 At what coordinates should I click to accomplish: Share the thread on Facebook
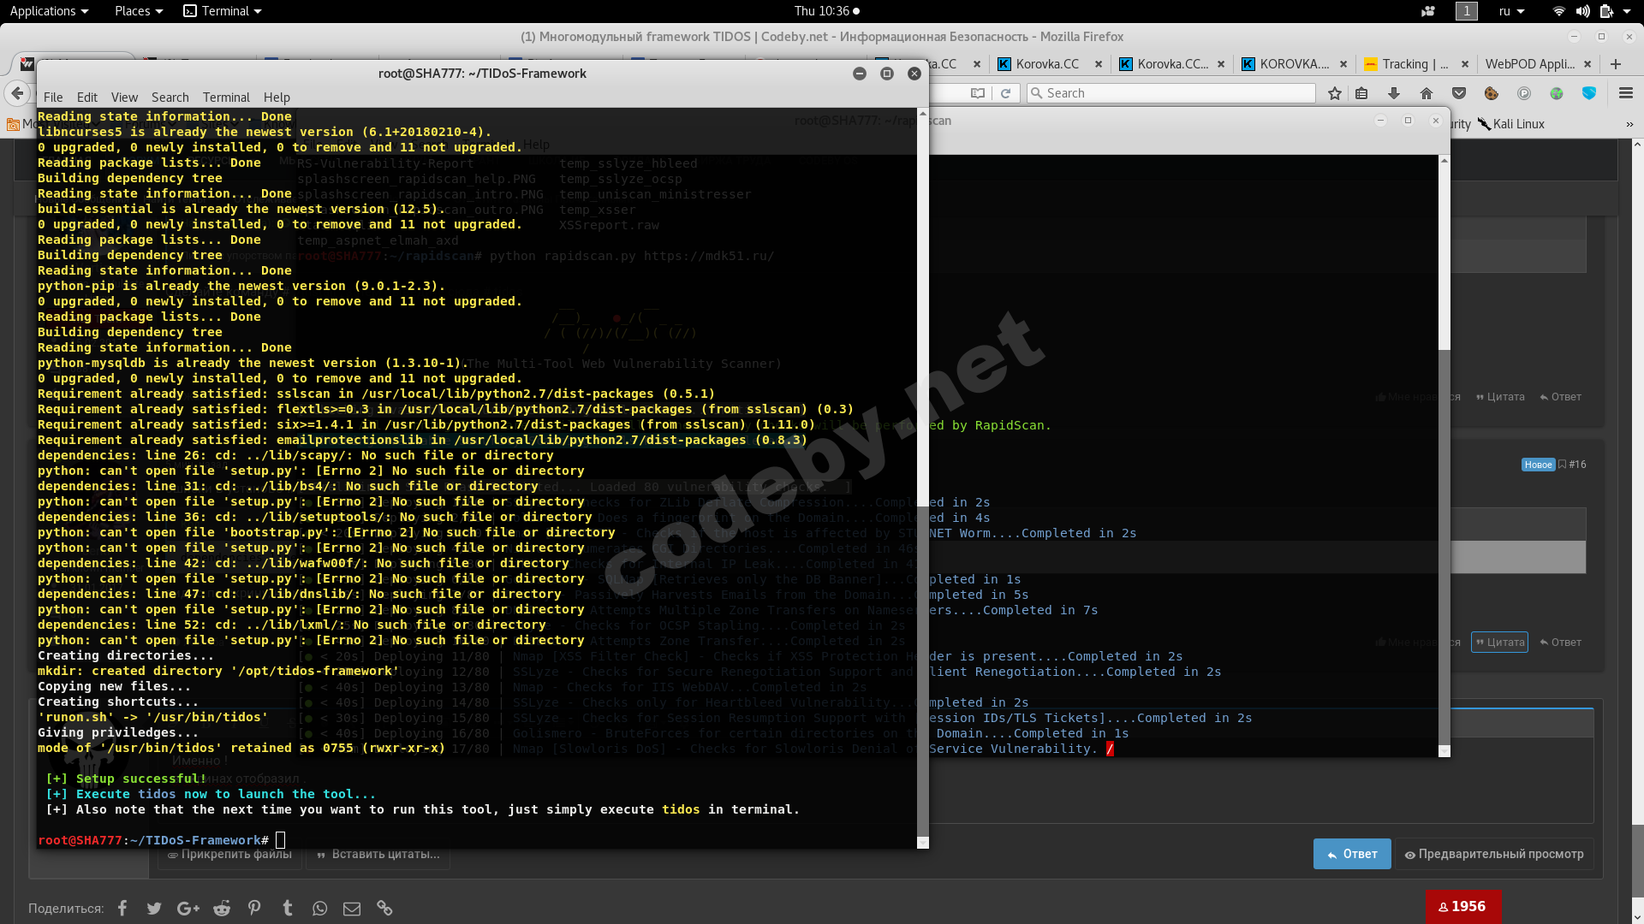pos(122,908)
